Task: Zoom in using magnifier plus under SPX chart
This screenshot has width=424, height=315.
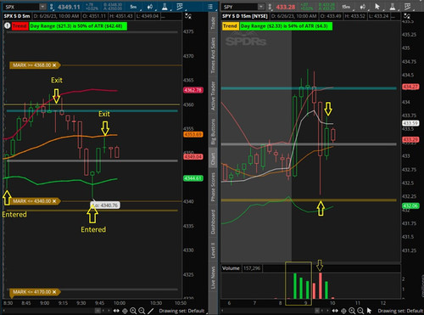Action: tap(133, 311)
